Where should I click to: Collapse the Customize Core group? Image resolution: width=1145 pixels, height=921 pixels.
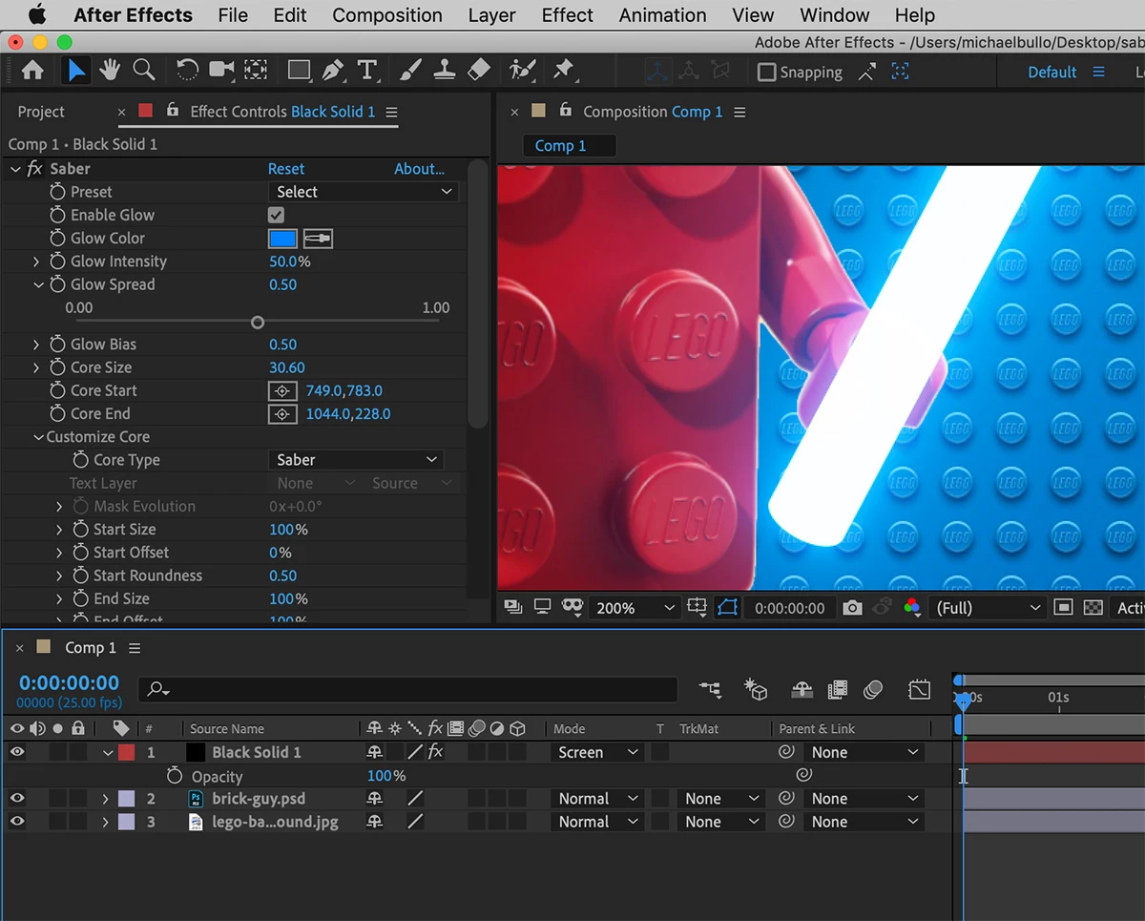click(38, 437)
